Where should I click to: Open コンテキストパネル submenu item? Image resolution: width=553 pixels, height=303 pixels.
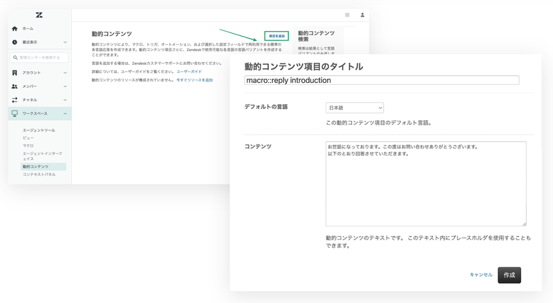39,175
